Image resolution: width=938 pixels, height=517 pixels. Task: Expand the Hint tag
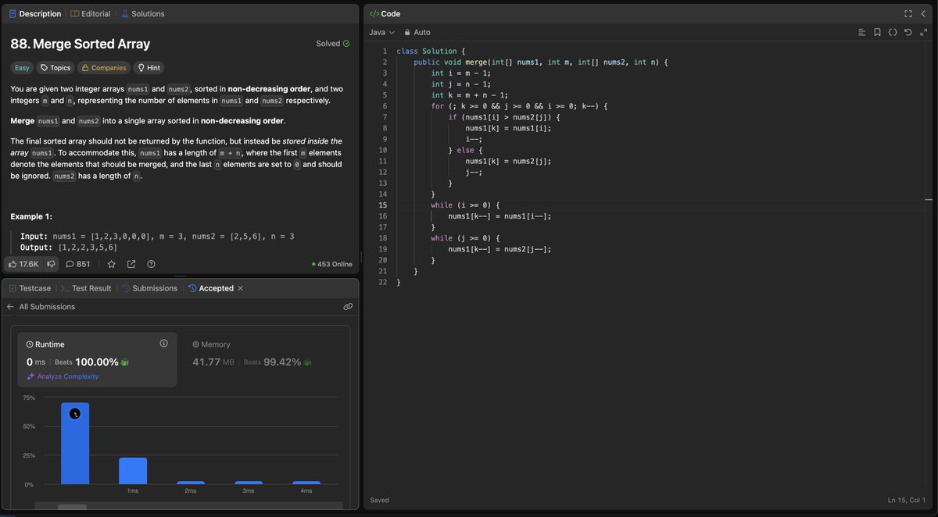[x=149, y=68]
